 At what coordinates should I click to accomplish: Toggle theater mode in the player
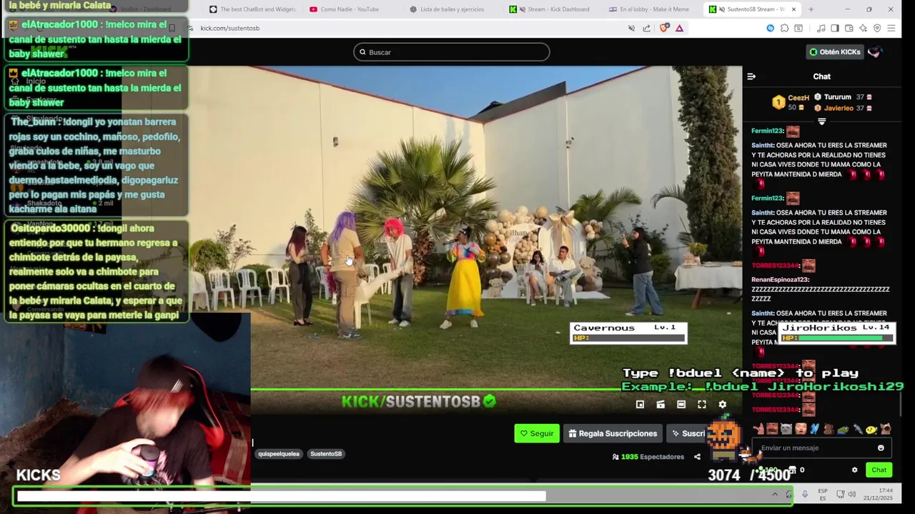[x=681, y=405]
